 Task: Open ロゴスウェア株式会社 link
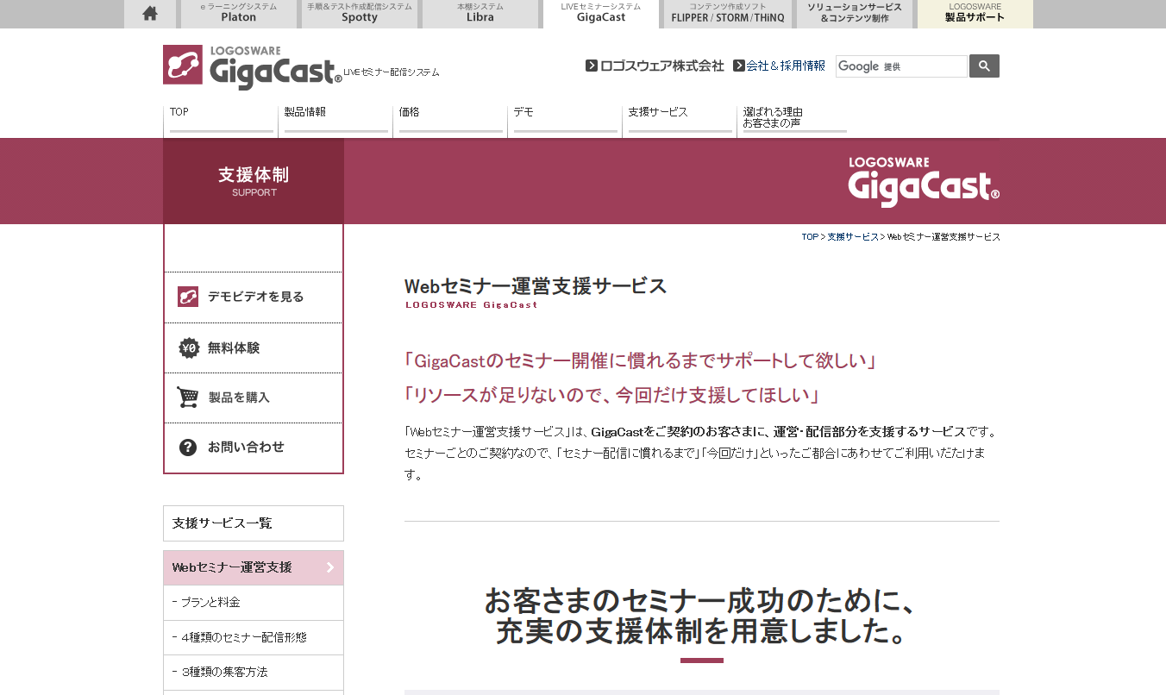tap(661, 66)
